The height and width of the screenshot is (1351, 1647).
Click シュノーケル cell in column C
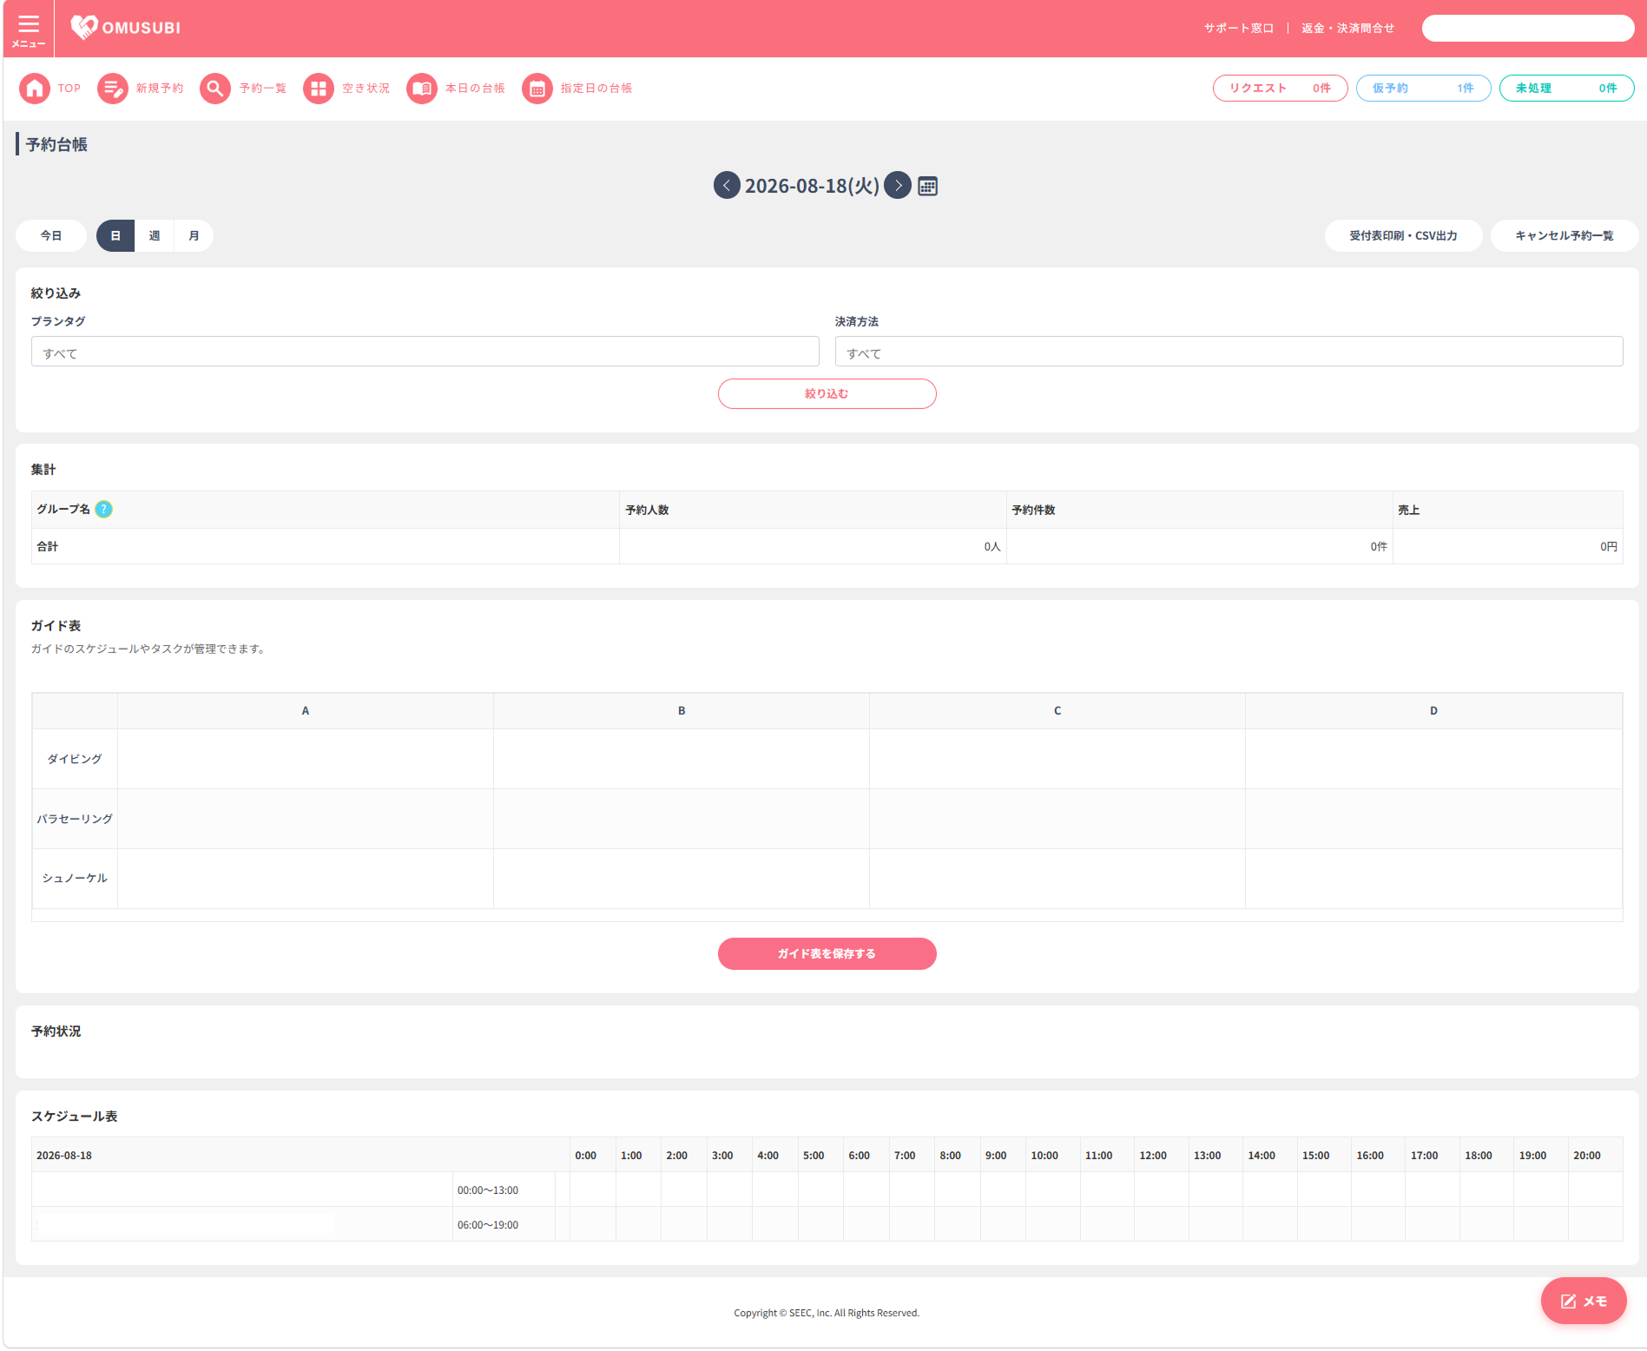point(1057,879)
